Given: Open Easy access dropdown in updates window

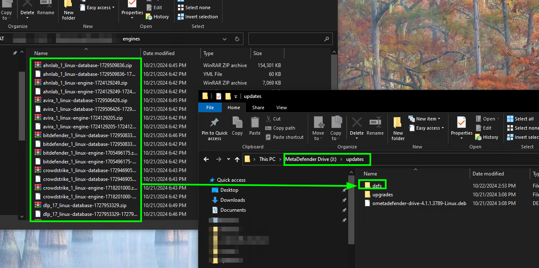Looking at the screenshot, I should click(426, 128).
